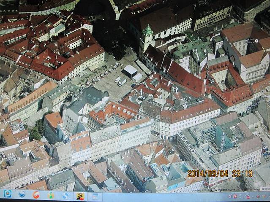270x202 pixels.
Task: Click the red square icon in system tray
Action: pos(235,196)
